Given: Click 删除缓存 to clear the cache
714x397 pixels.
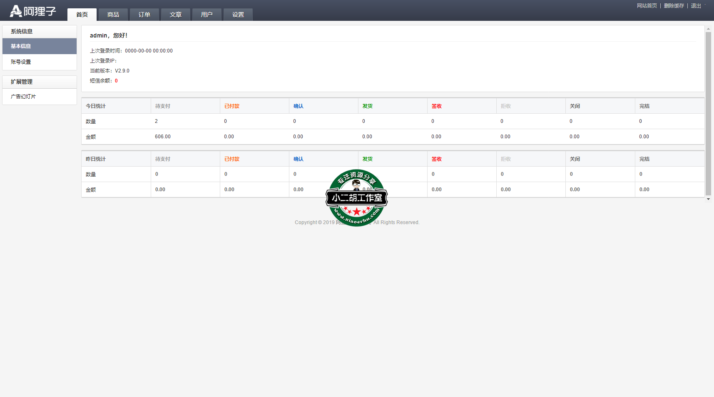Looking at the screenshot, I should click(674, 6).
